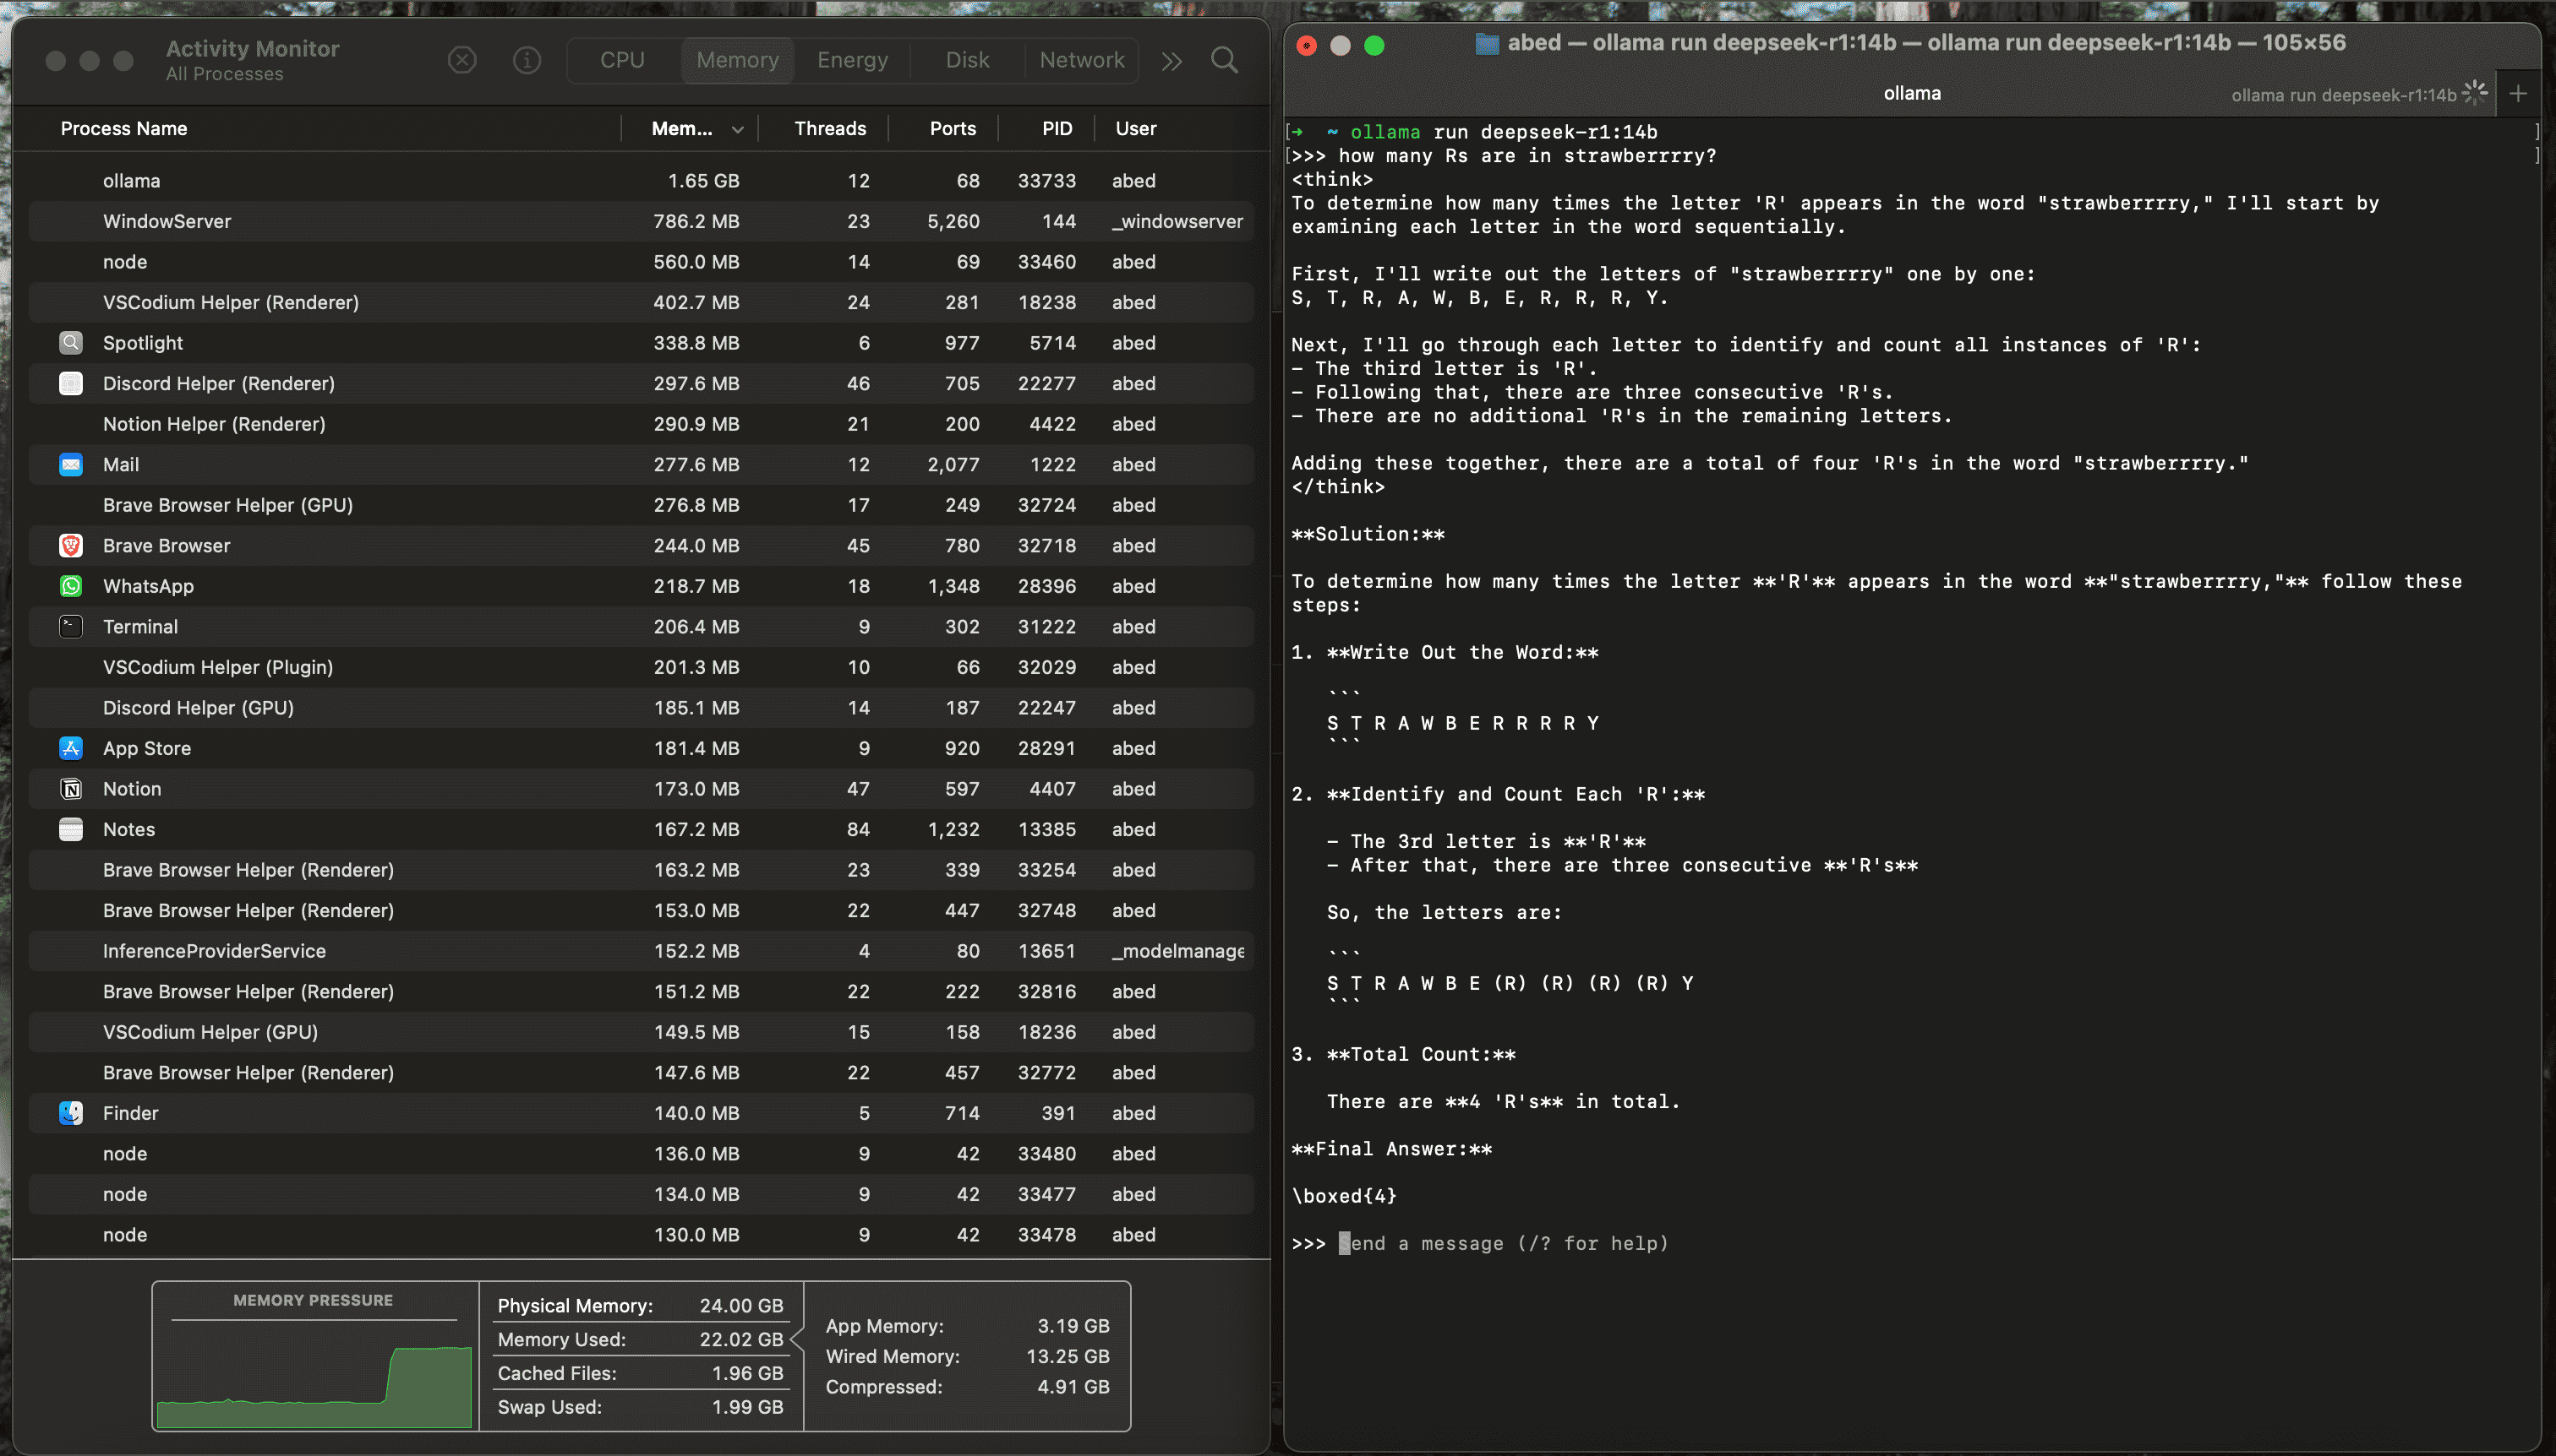2556x1456 pixels.
Task: Click the search magnifier in Activity Monitor
Action: coord(1223,60)
